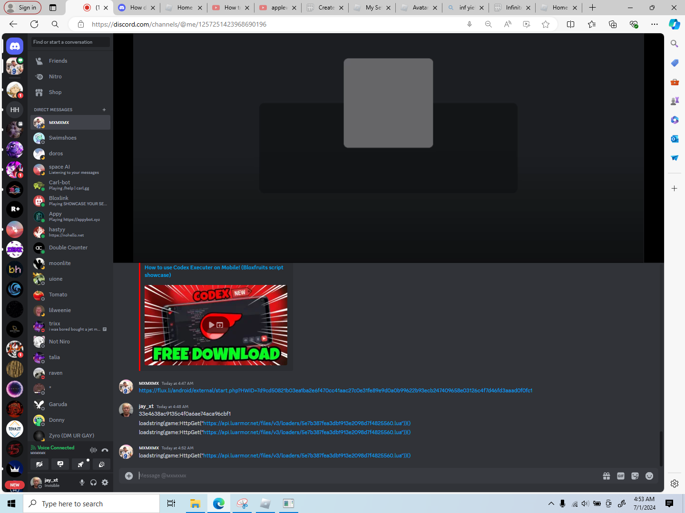This screenshot has width=685, height=513.
Task: Open a new browser tab
Action: pyautogui.click(x=592, y=8)
